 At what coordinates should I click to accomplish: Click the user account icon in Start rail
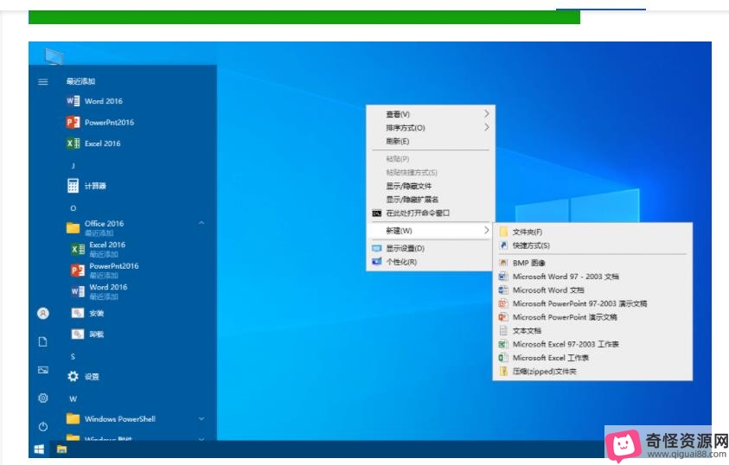click(x=42, y=314)
